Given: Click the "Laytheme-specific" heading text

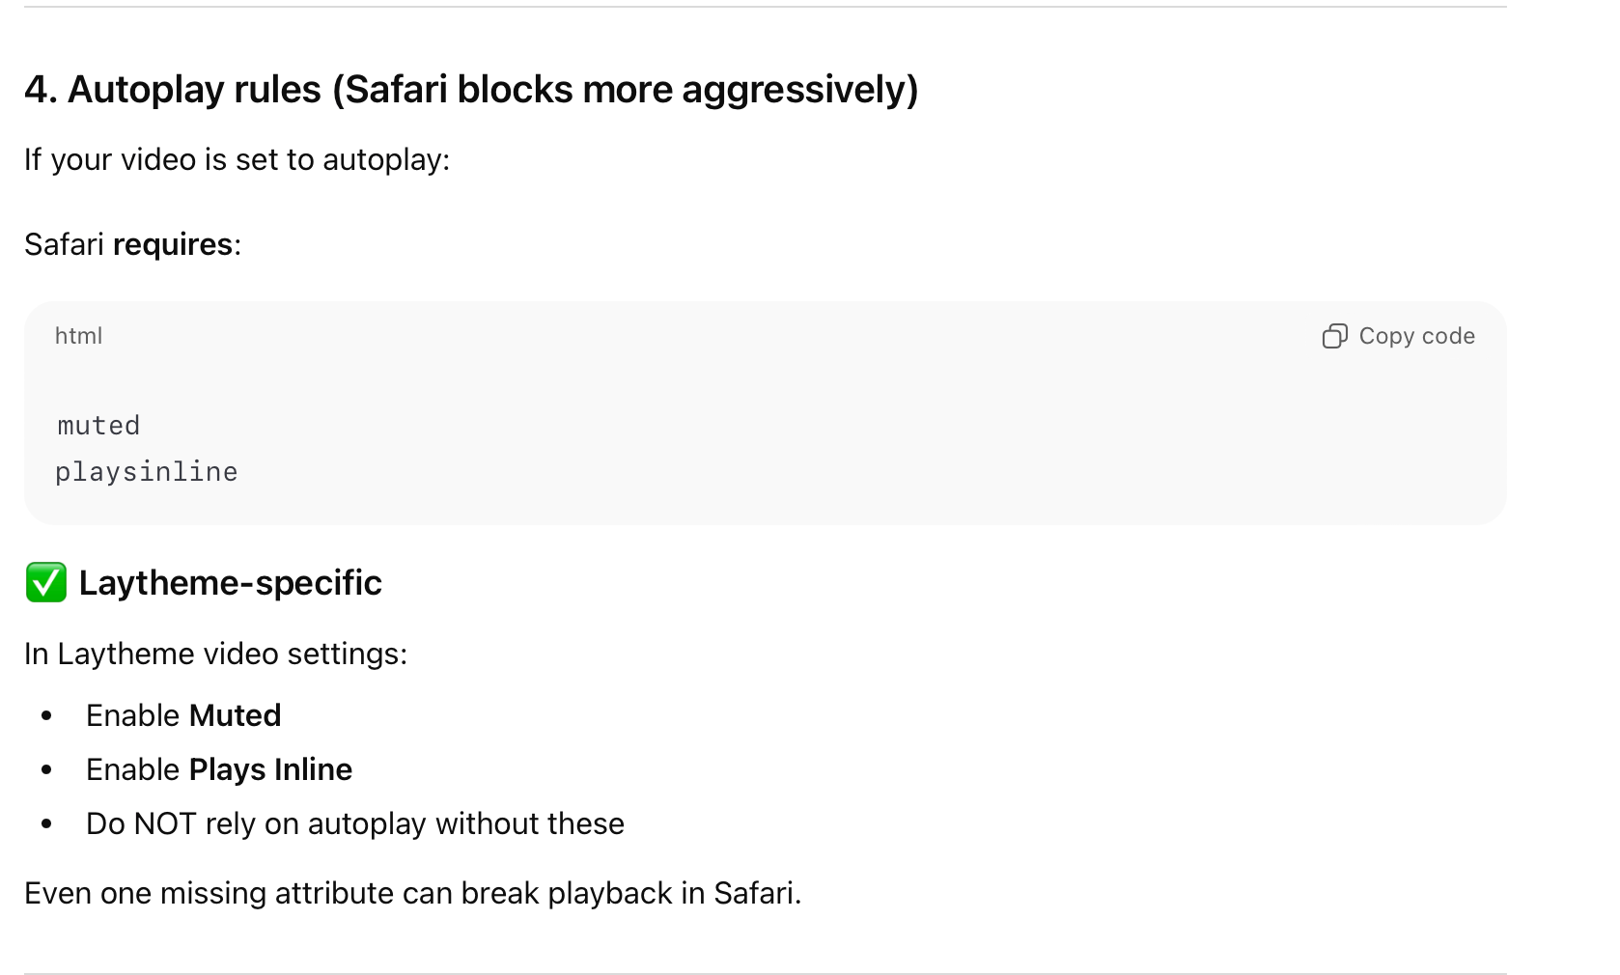Looking at the screenshot, I should [230, 583].
